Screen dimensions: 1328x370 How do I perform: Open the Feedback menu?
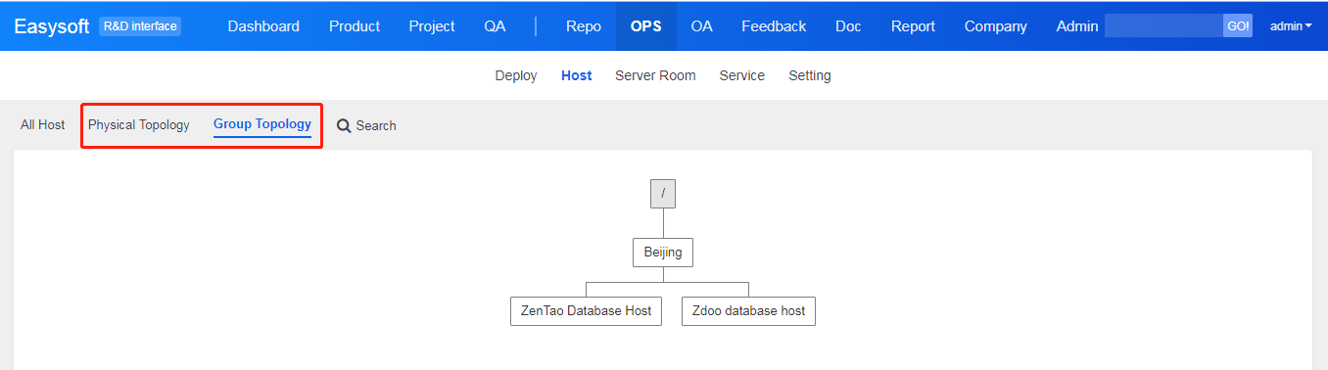[774, 26]
